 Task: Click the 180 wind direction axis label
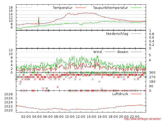[x=152, y=82]
